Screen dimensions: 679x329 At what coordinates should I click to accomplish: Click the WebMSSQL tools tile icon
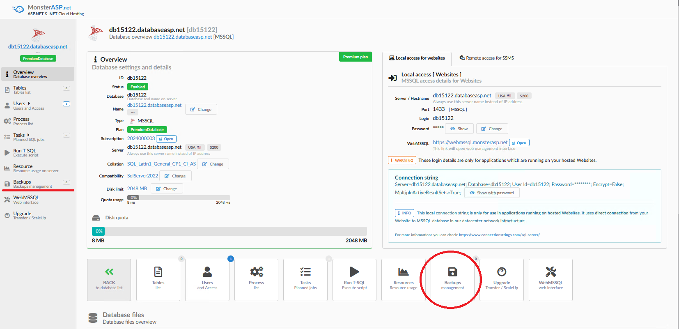click(x=551, y=272)
